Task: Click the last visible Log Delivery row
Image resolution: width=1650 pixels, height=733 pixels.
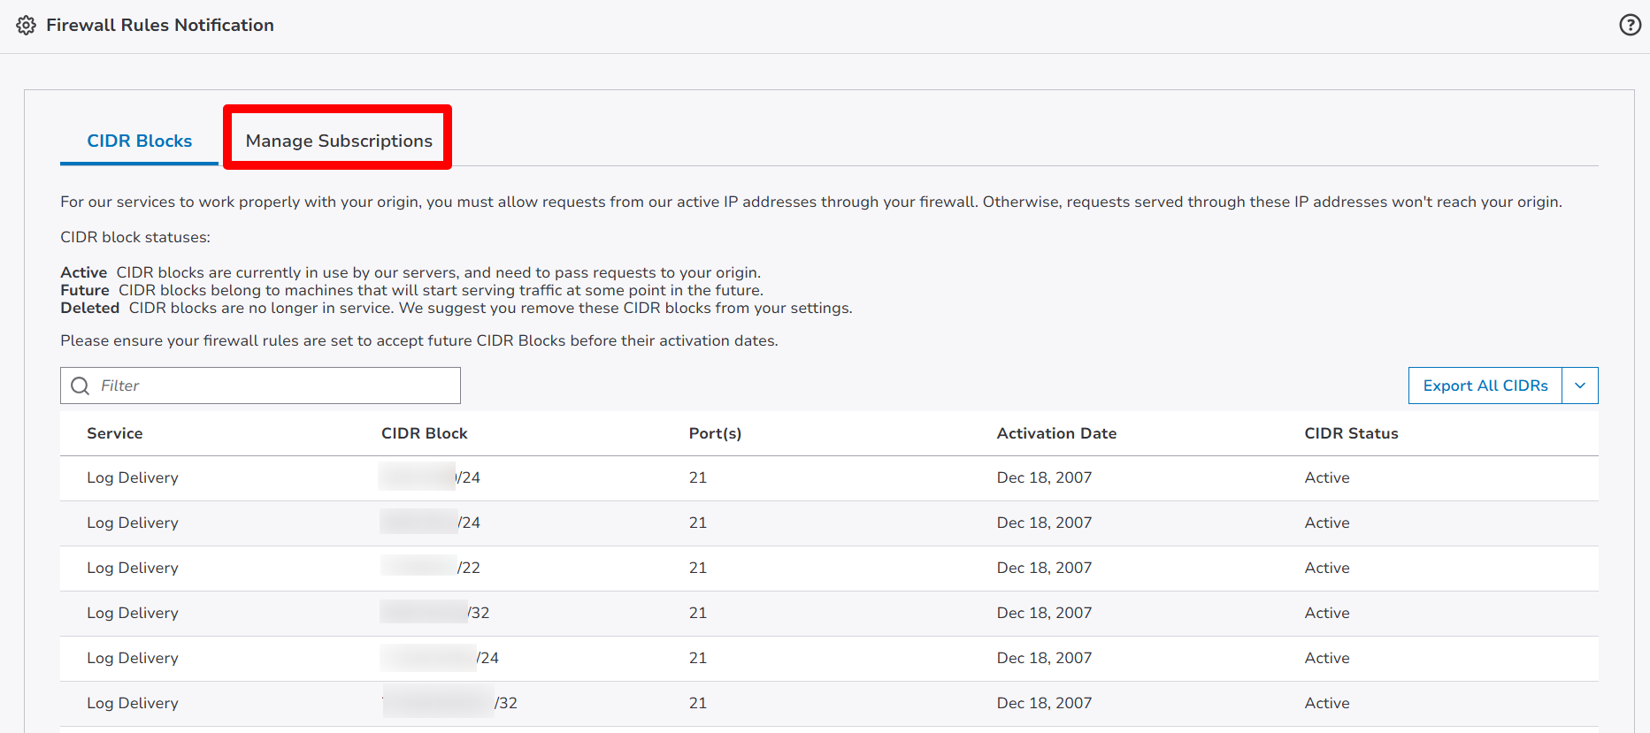Action: [133, 703]
